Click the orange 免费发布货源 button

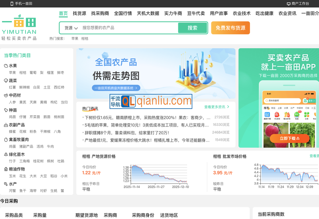coord(230,28)
